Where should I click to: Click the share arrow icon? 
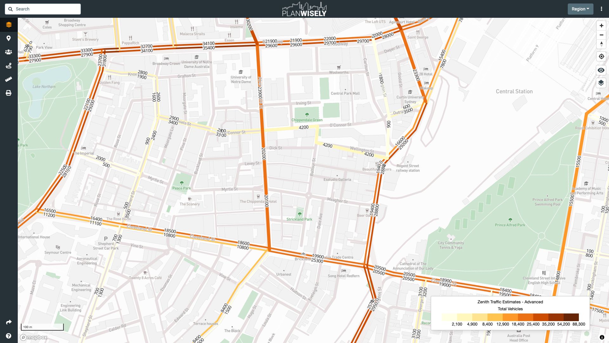(x=9, y=322)
